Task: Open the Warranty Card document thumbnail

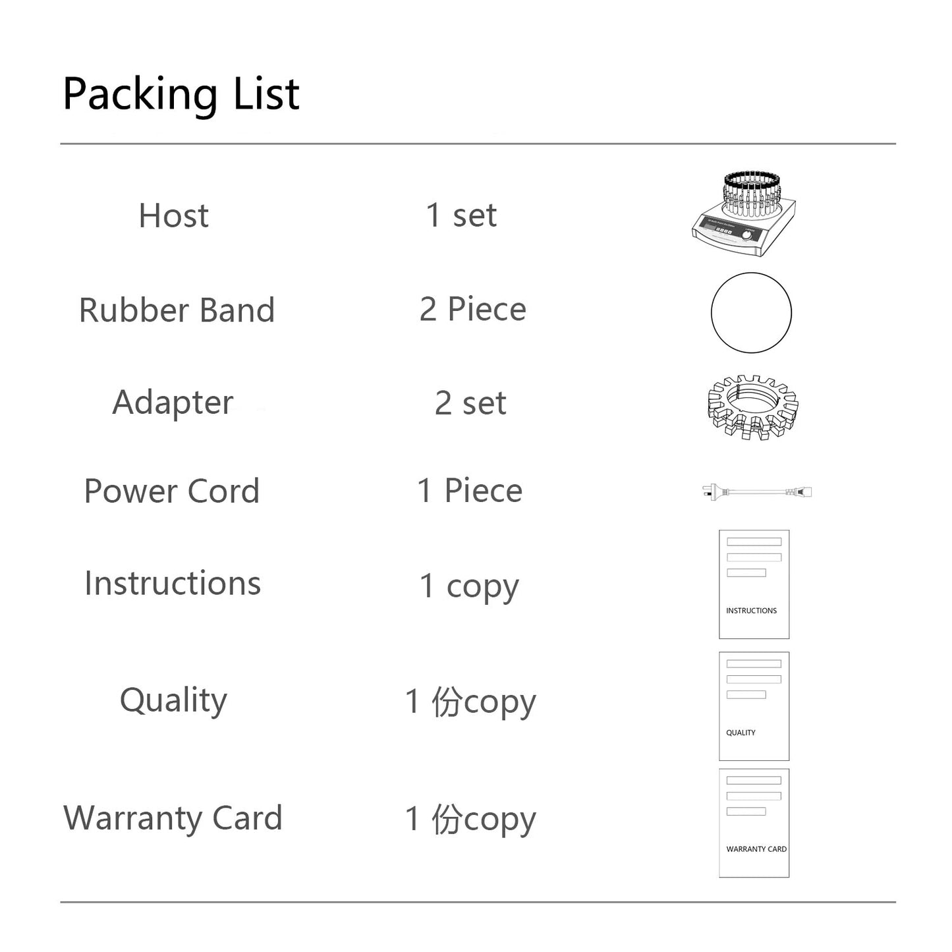Action: (754, 823)
